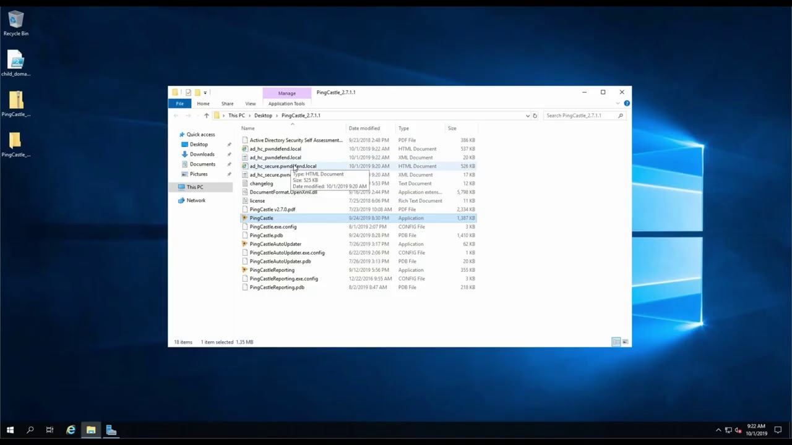Open Server Manager from the taskbar
Viewport: 792px width, 445px height.
click(x=111, y=430)
